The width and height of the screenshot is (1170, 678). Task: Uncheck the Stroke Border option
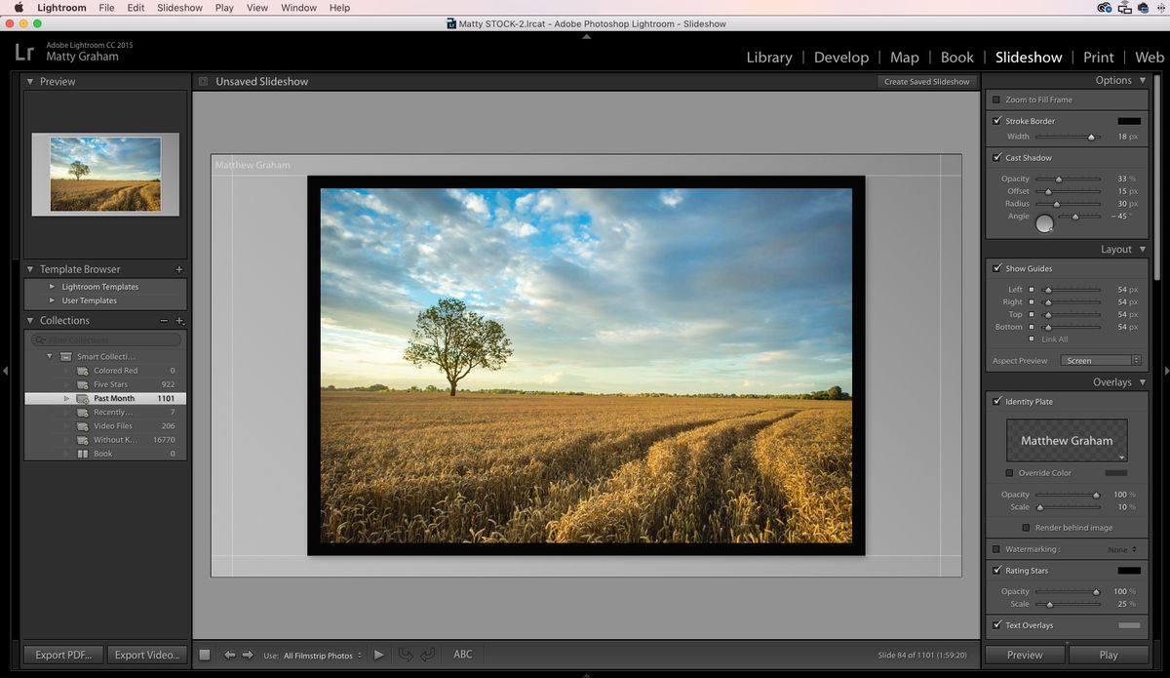click(996, 120)
